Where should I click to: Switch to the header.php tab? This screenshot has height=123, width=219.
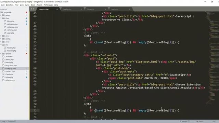coord(72,9)
